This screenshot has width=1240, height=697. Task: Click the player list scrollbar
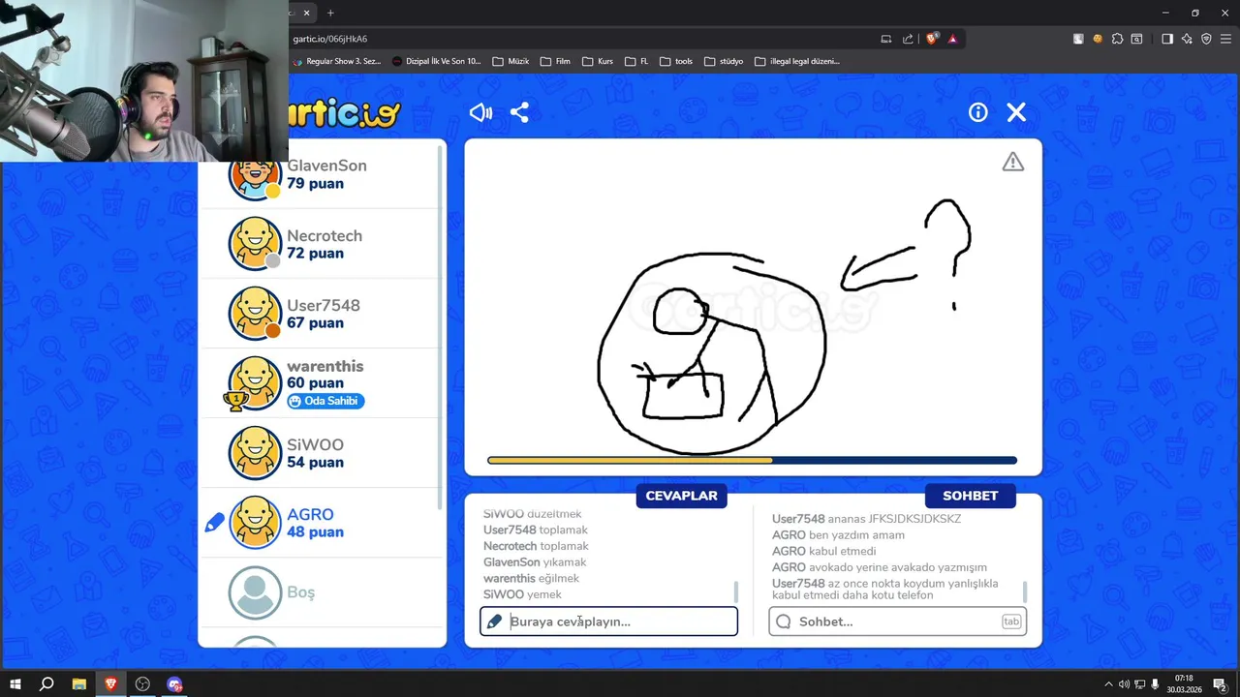(x=442, y=329)
